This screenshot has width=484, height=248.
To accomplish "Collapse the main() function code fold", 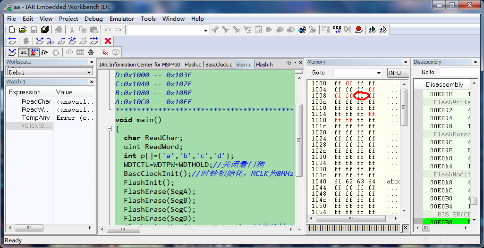I will point(109,129).
